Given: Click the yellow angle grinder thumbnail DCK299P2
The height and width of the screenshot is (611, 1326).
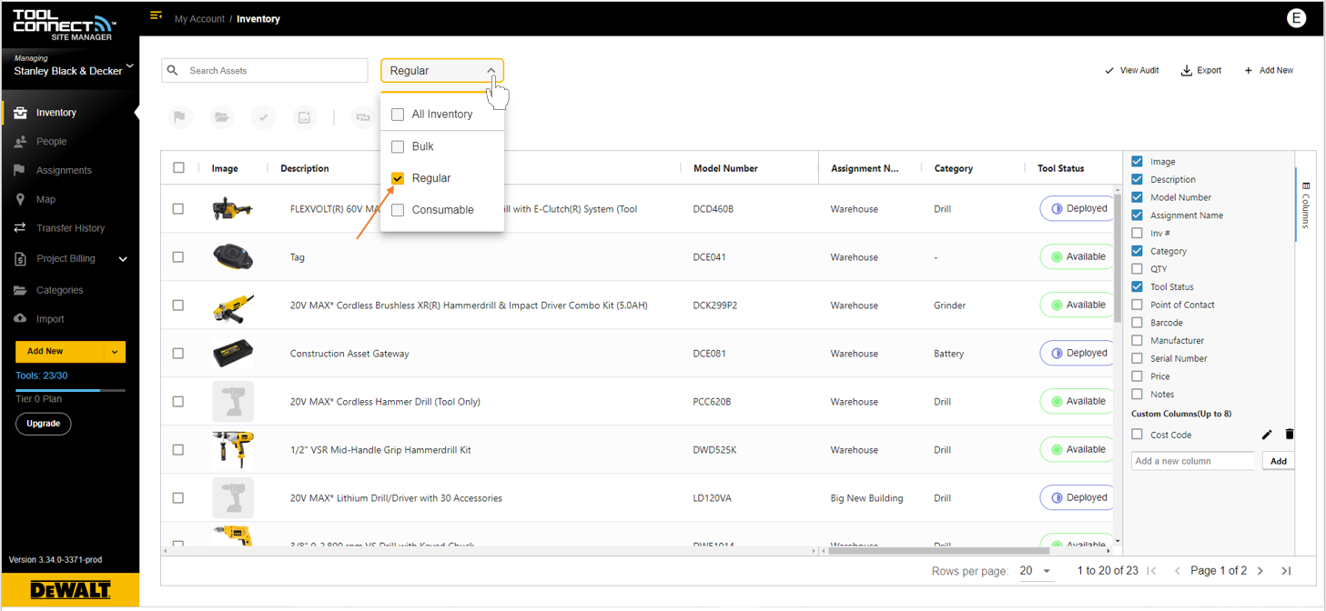Looking at the screenshot, I should pos(233,306).
